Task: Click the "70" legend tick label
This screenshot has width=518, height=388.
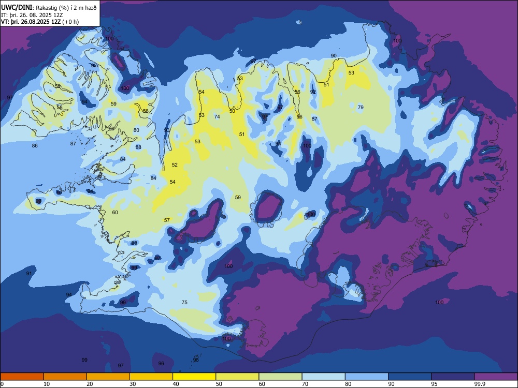Action: pos(305,384)
